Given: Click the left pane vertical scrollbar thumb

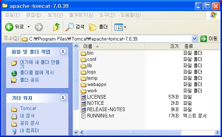Looking at the screenshot, I should pos(76,79).
